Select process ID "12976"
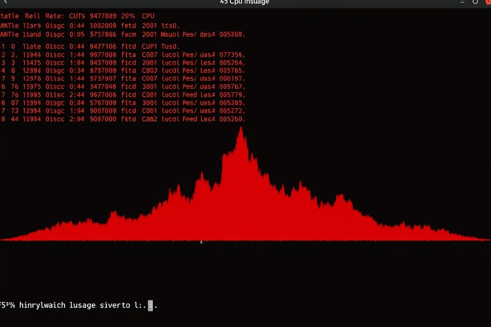 [x=32, y=79]
